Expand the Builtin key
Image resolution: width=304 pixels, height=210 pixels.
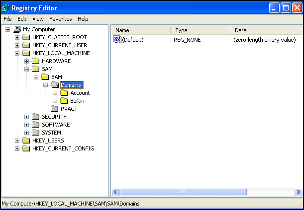tap(55, 101)
